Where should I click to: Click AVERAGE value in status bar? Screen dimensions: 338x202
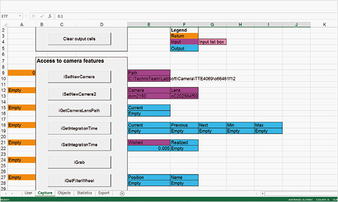point(300,200)
